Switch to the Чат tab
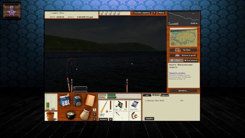The image size is (245, 138). tap(147, 95)
